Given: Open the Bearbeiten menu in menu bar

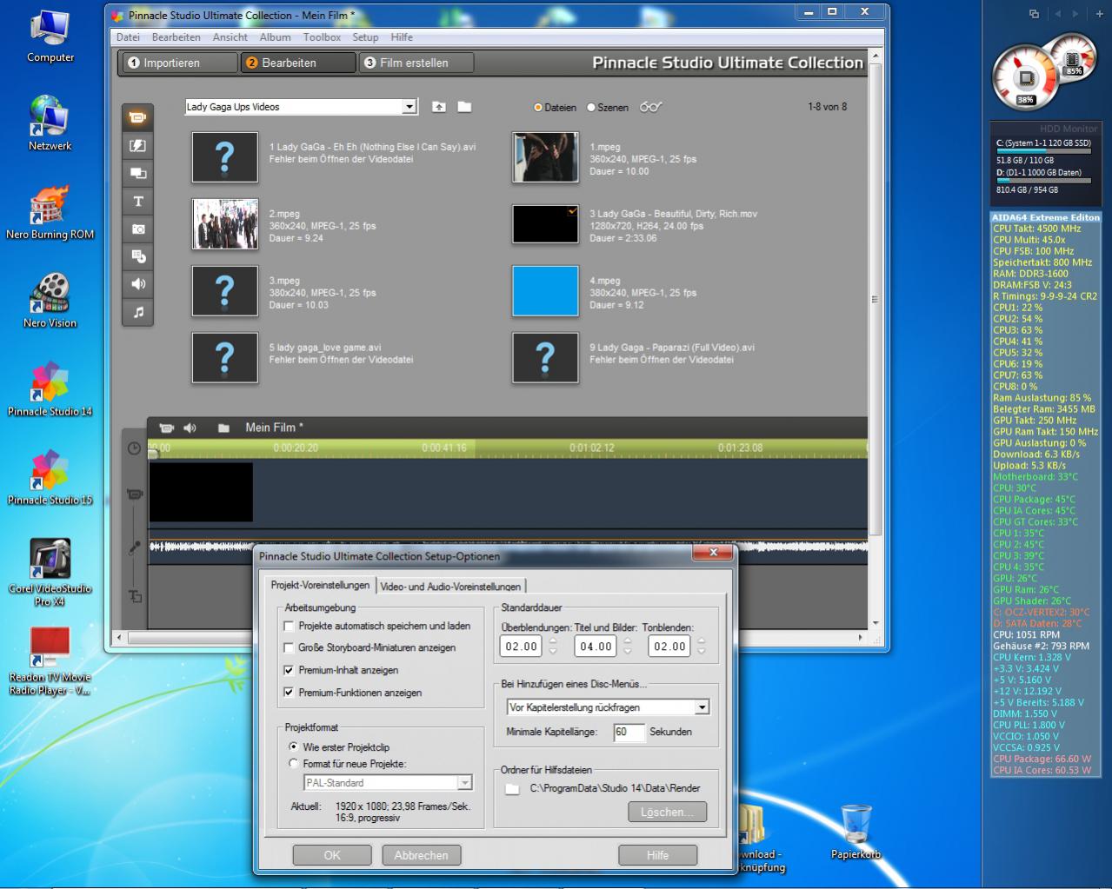Looking at the screenshot, I should [176, 37].
